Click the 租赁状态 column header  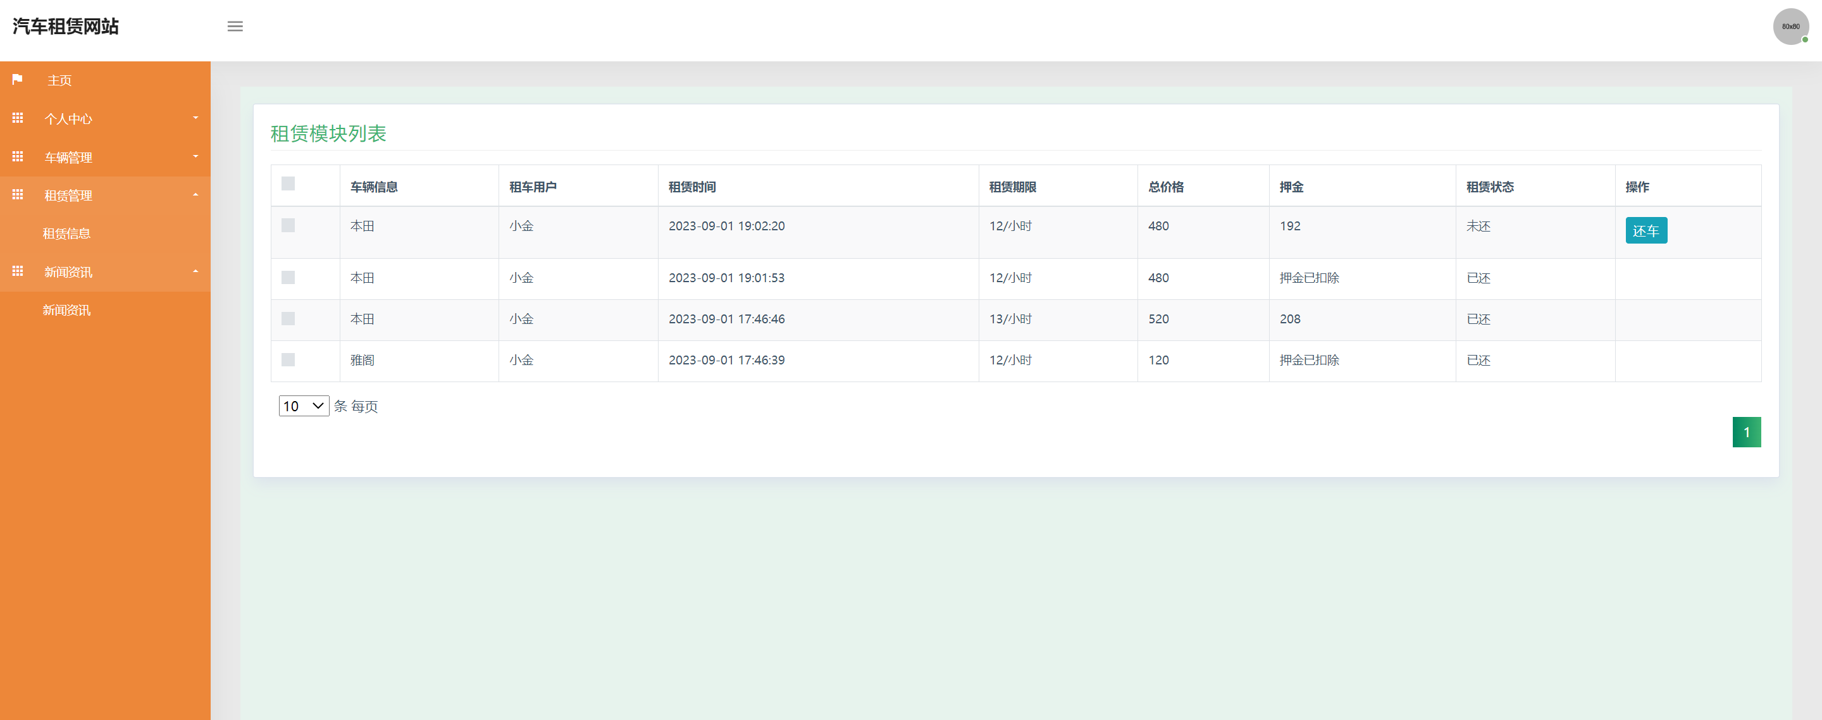pyautogui.click(x=1490, y=187)
